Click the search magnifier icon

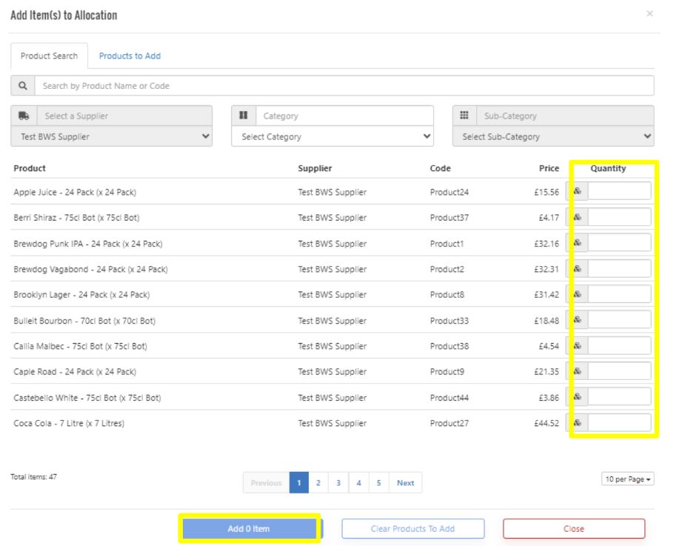(x=23, y=86)
